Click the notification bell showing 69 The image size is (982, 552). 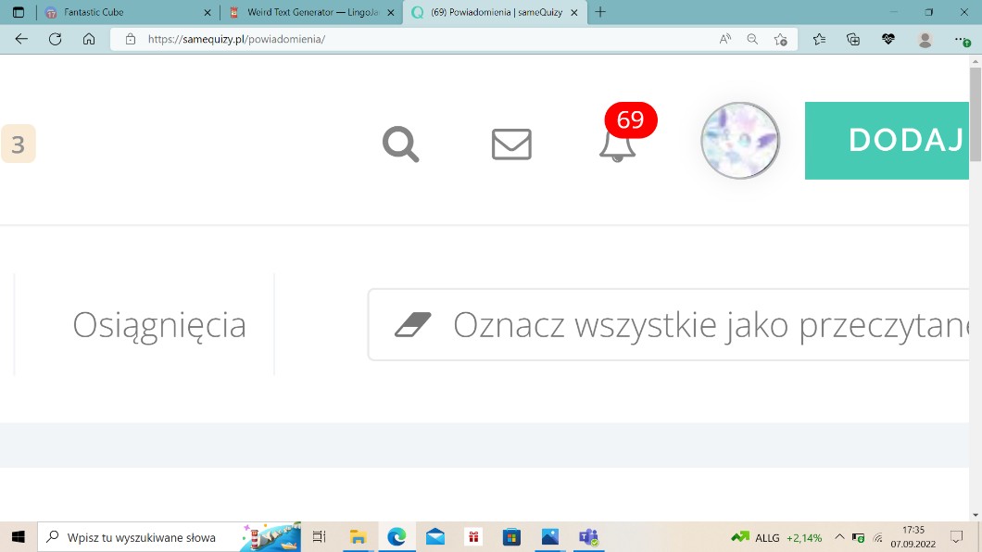618,144
